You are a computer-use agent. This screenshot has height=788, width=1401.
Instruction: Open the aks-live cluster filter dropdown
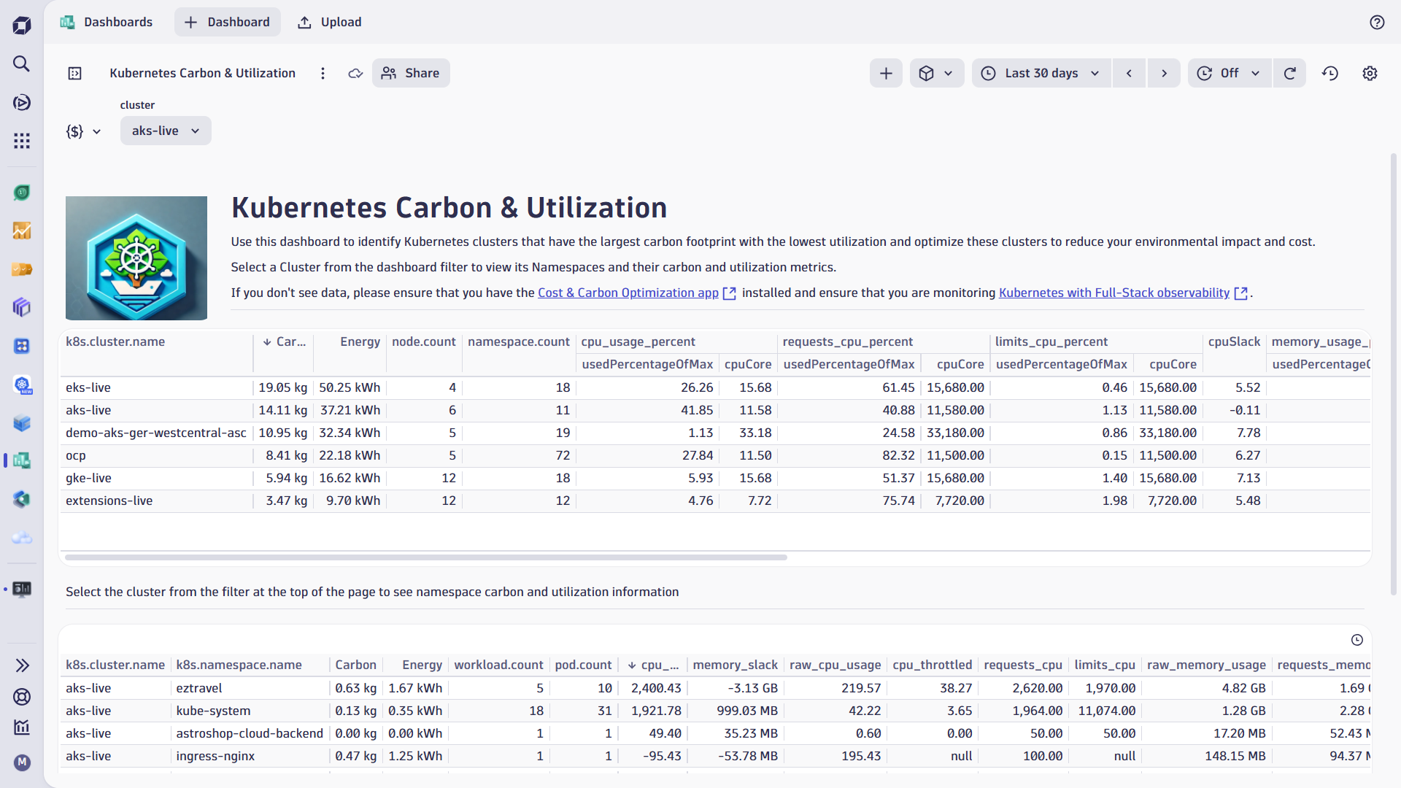pyautogui.click(x=165, y=131)
